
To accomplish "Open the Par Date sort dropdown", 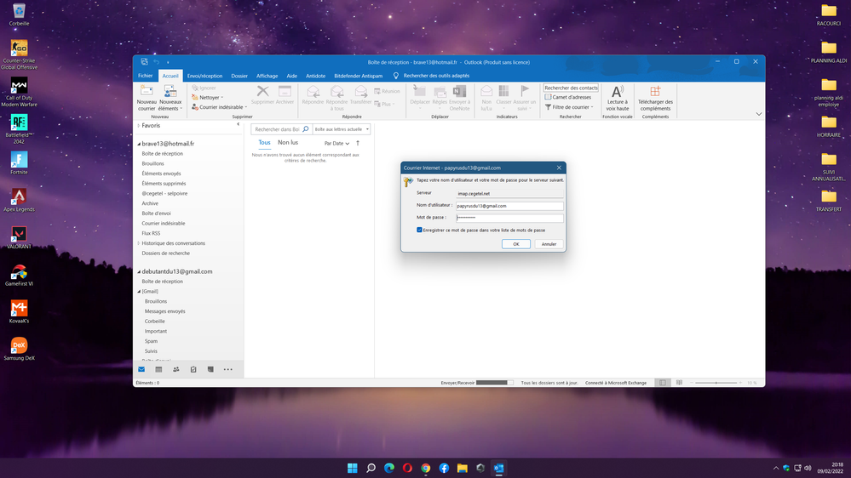I will pyautogui.click(x=336, y=144).
